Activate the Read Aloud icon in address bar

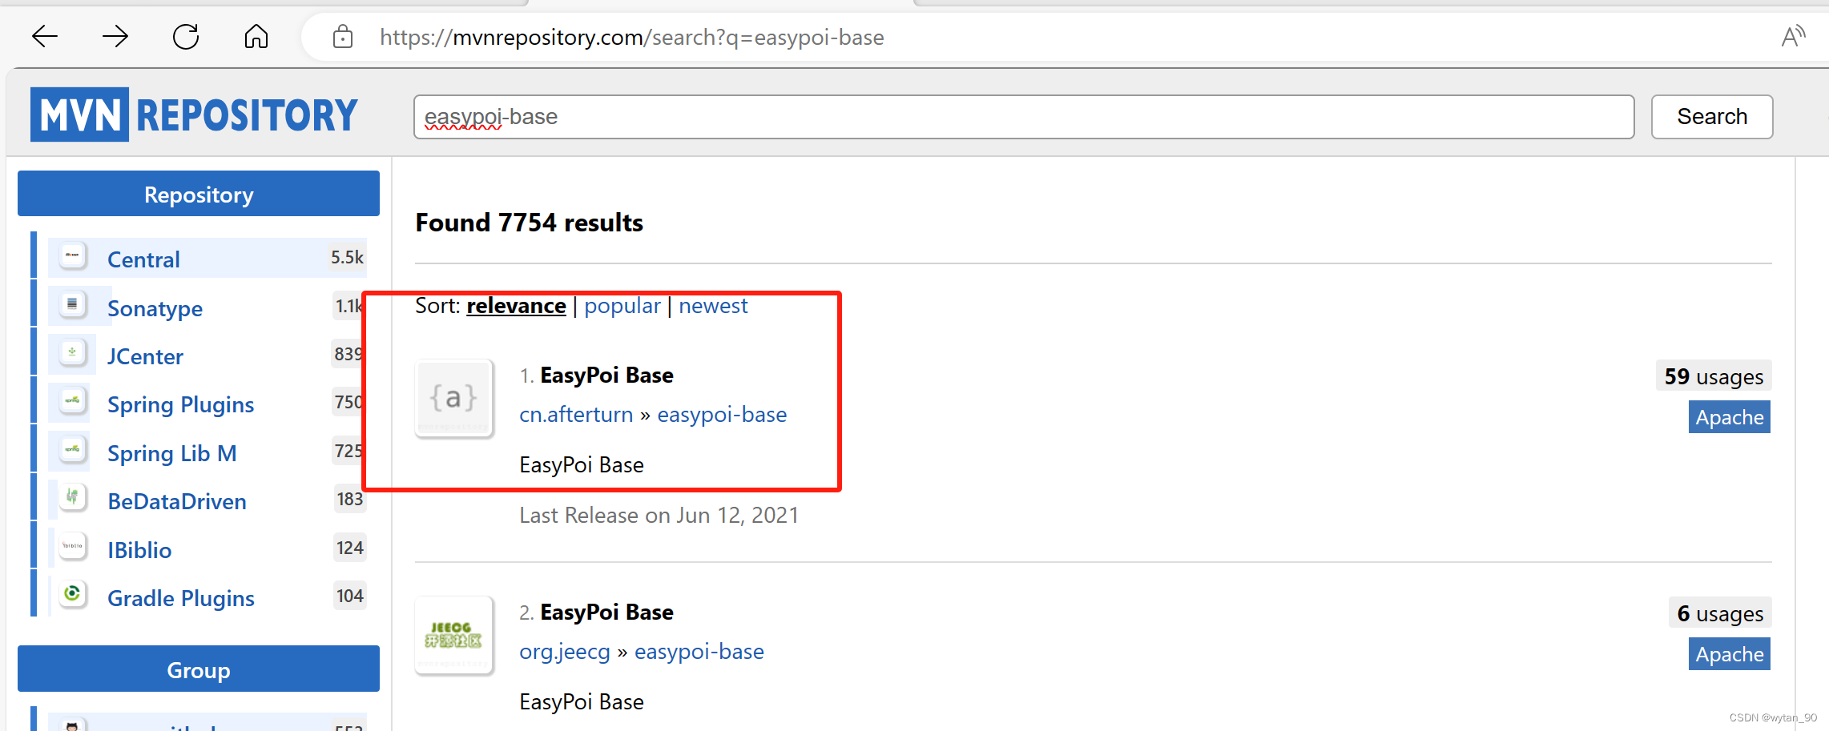click(1793, 36)
